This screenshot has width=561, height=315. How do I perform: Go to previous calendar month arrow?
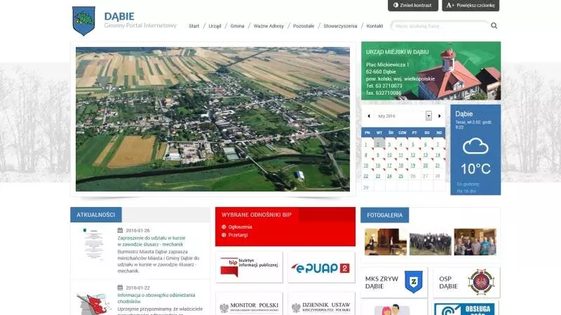coord(369,116)
